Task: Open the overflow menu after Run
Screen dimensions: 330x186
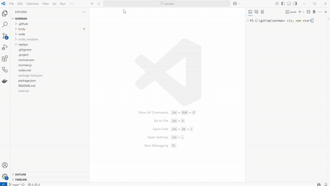Action: 72,4
